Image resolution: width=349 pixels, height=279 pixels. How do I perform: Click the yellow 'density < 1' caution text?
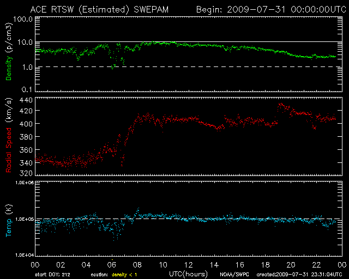click(124, 275)
